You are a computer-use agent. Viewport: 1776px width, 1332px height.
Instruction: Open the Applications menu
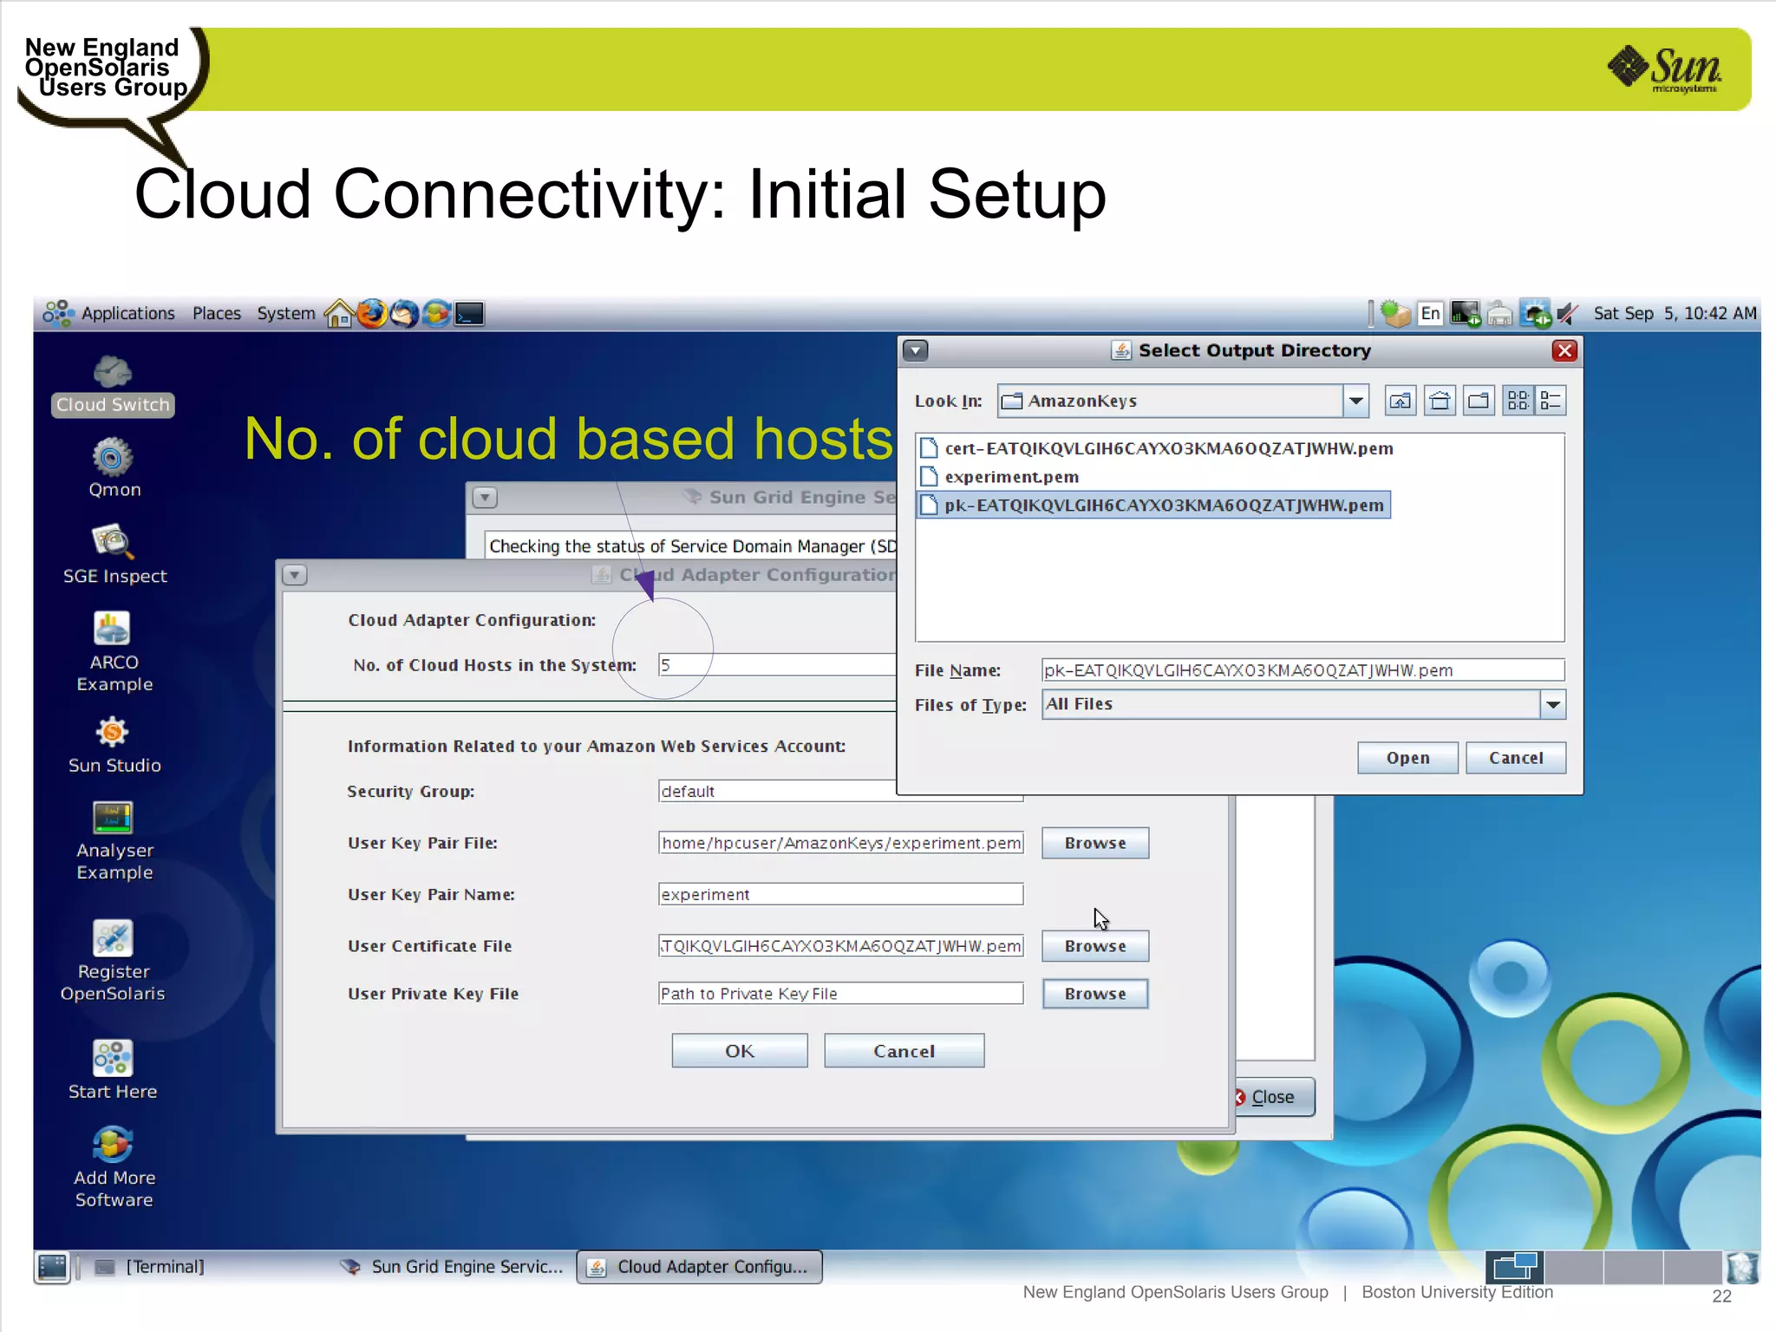(110, 313)
